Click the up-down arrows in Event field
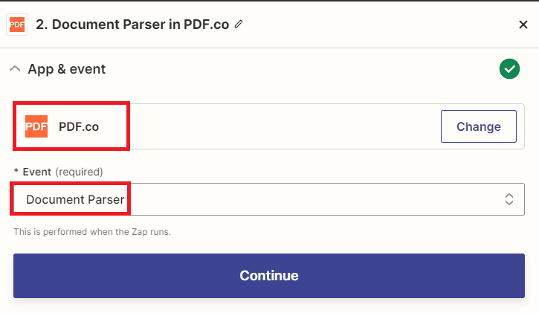The image size is (539, 313). (509, 199)
